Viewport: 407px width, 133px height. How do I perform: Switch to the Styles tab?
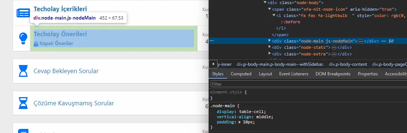(218, 74)
